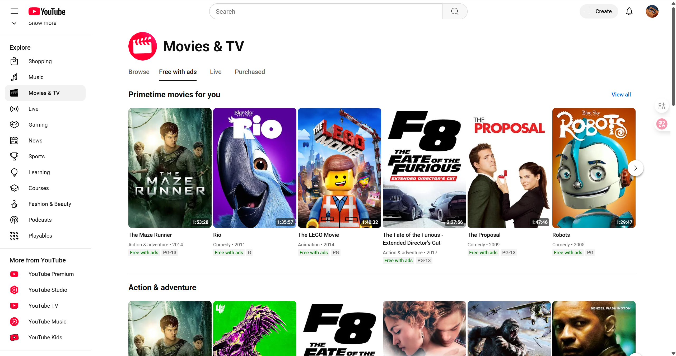The image size is (676, 356).
Task: Open The LEGO Movie title link
Action: click(x=318, y=235)
